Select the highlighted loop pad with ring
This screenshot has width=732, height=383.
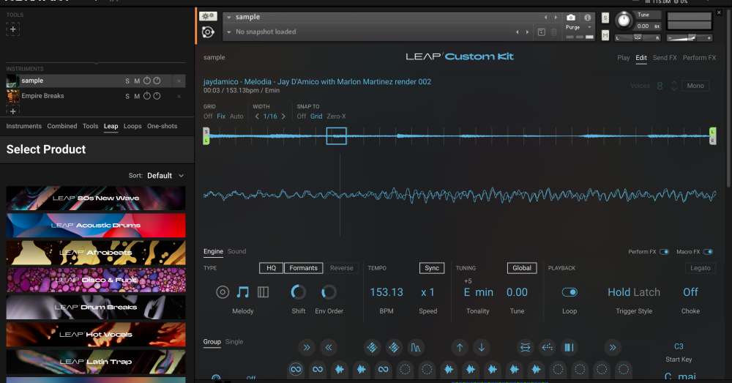[x=296, y=370]
